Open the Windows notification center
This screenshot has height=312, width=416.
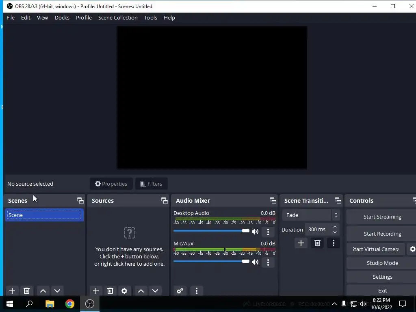pos(403,304)
